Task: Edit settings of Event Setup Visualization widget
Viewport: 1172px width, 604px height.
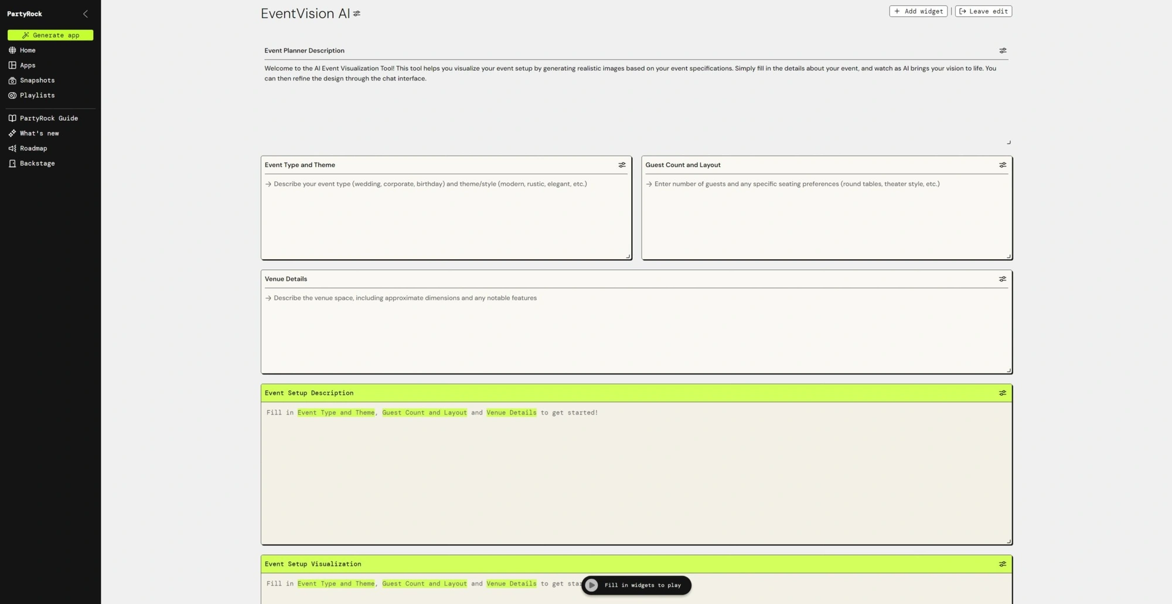Action: click(x=1003, y=564)
